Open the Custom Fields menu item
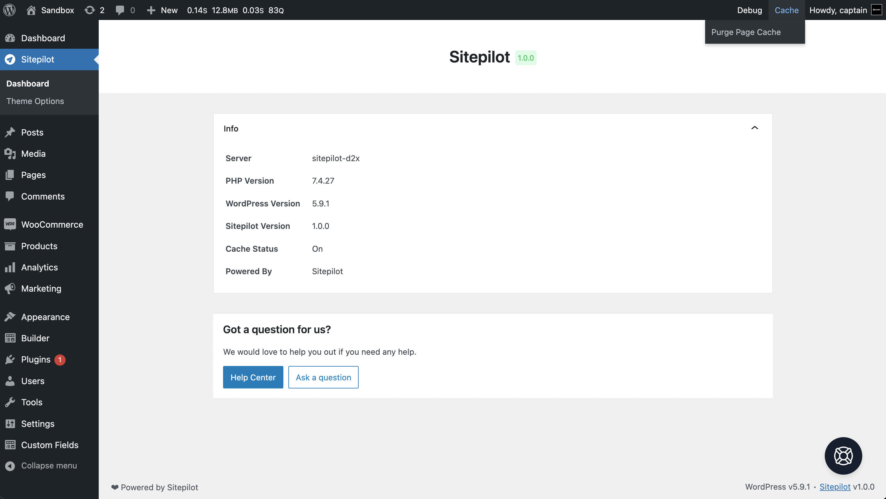 [50, 445]
